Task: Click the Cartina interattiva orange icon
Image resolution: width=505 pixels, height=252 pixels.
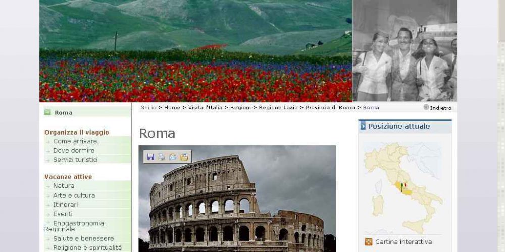Action: [369, 242]
